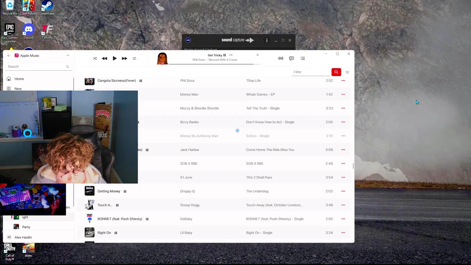Seek on the playback progress bar
The width and height of the screenshot is (471, 265).
point(215,64)
